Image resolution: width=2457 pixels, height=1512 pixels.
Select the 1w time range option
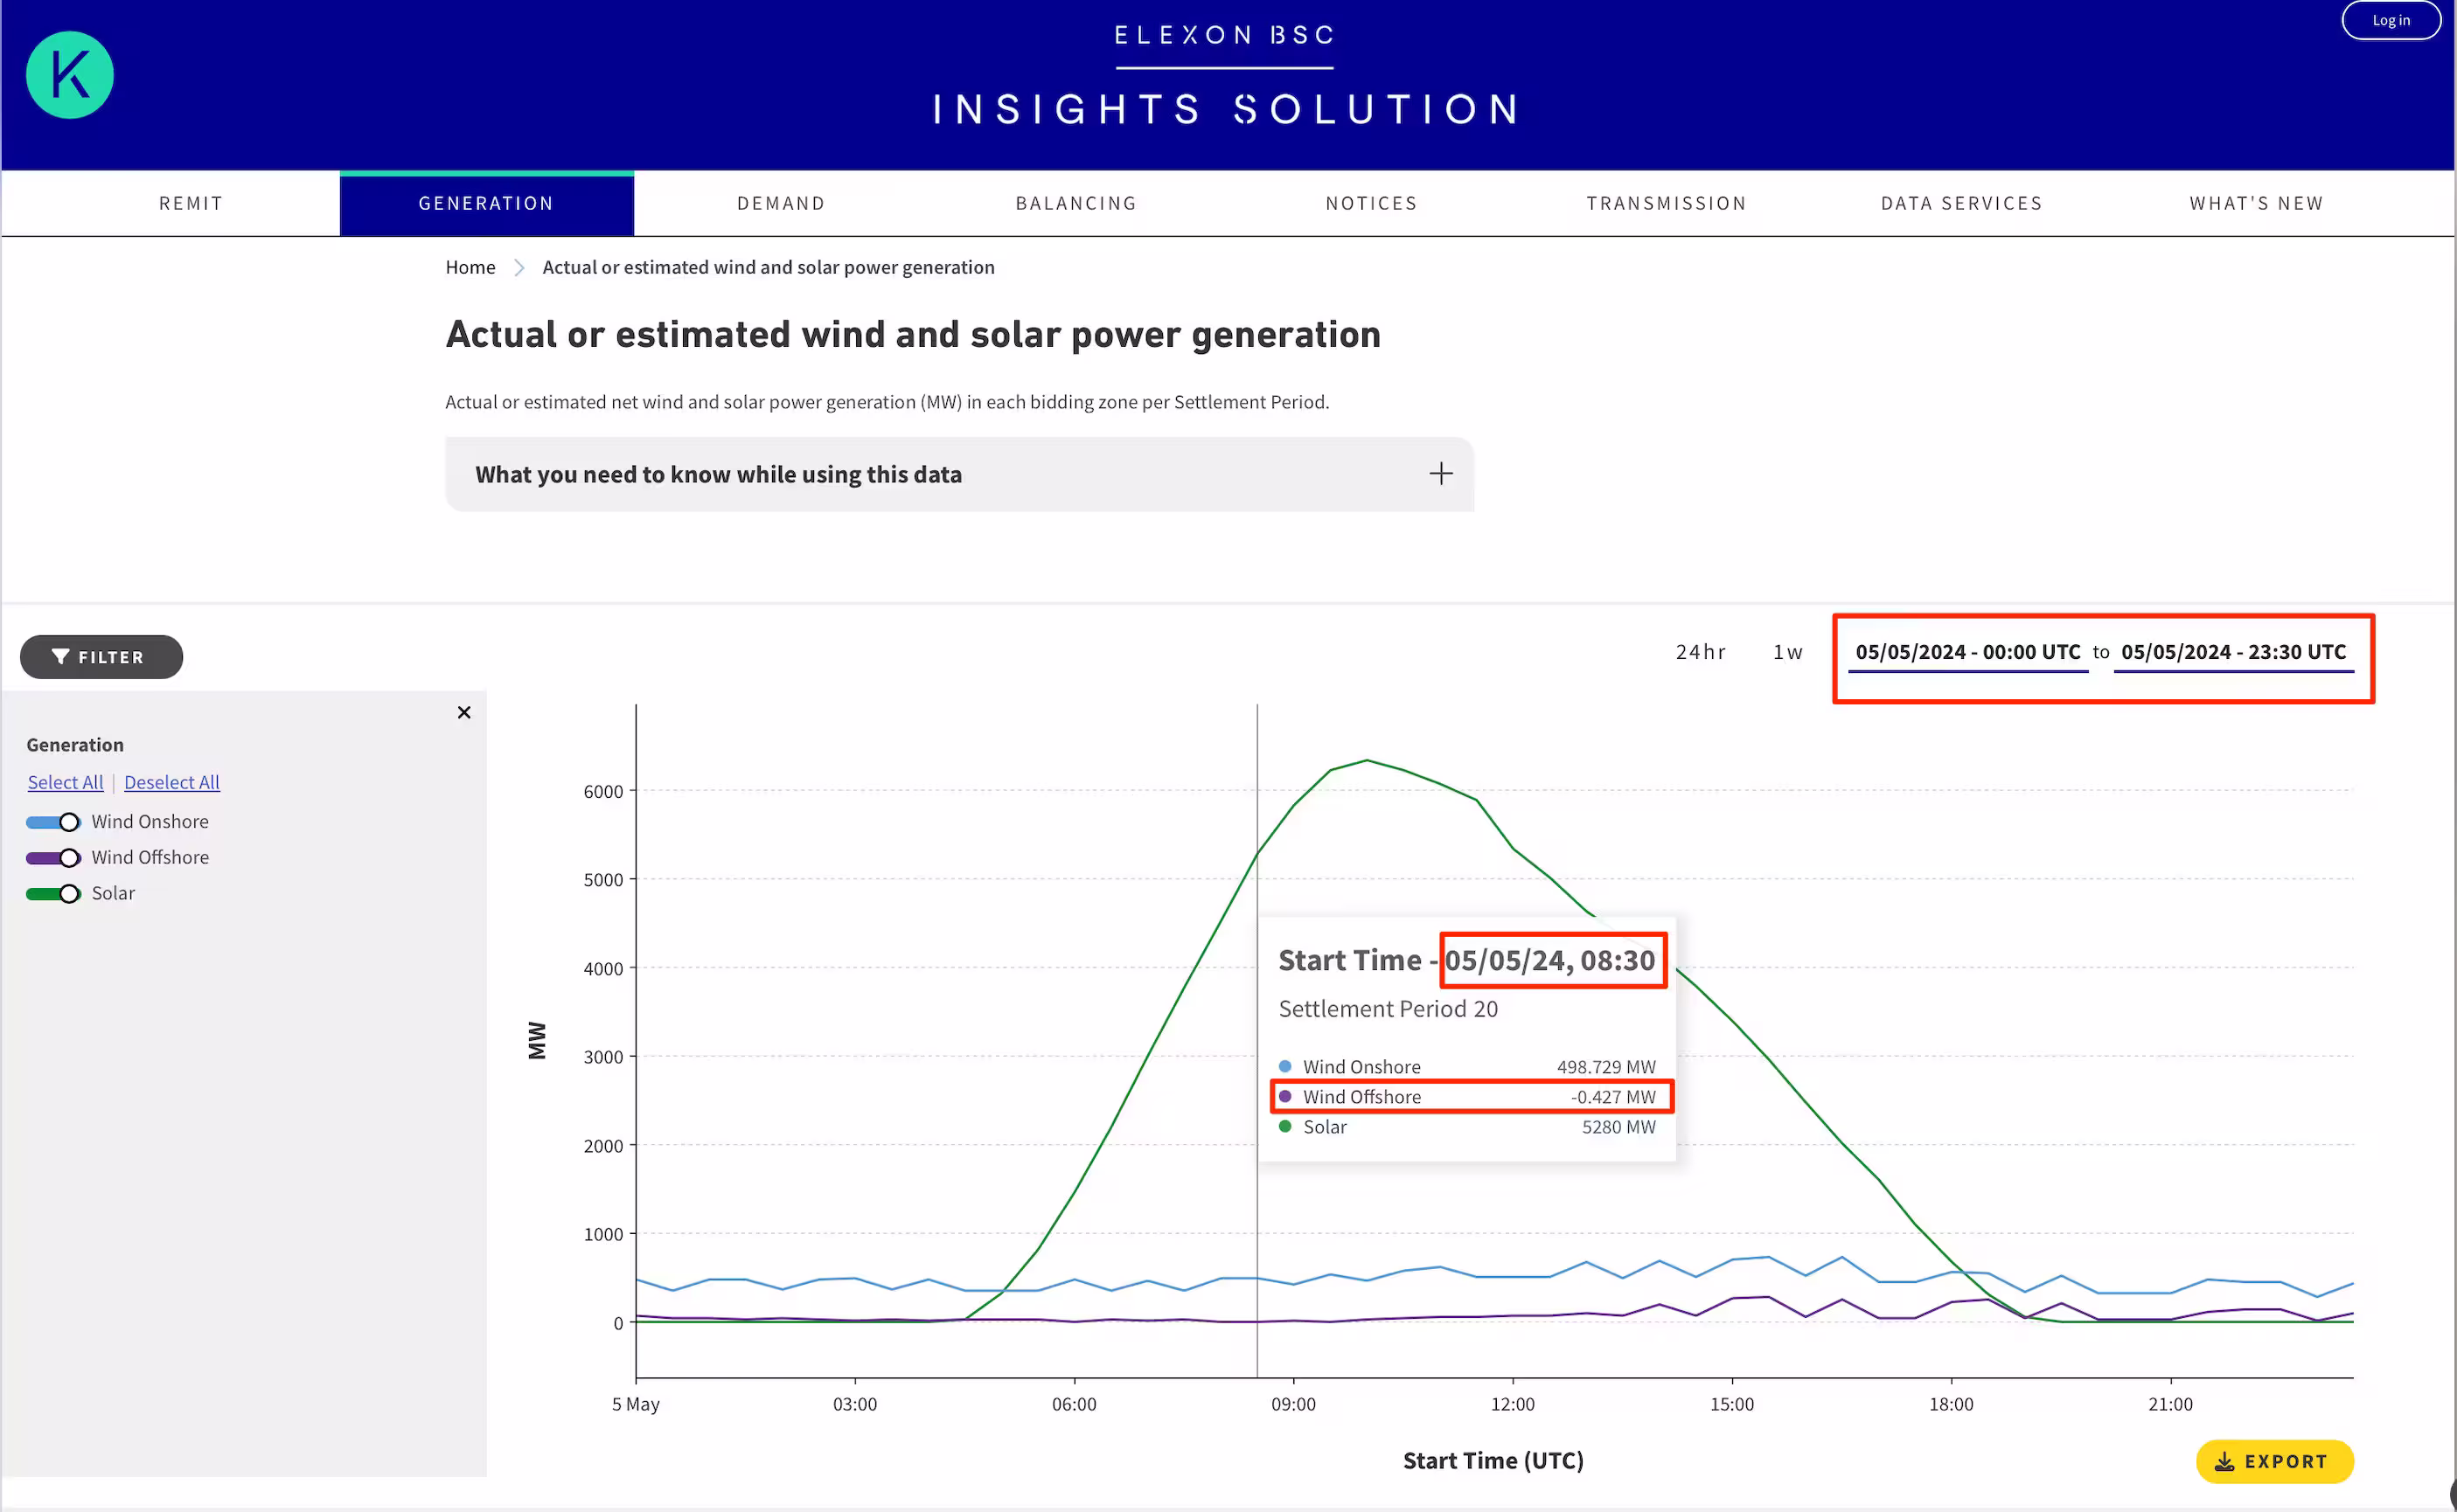tap(1788, 652)
